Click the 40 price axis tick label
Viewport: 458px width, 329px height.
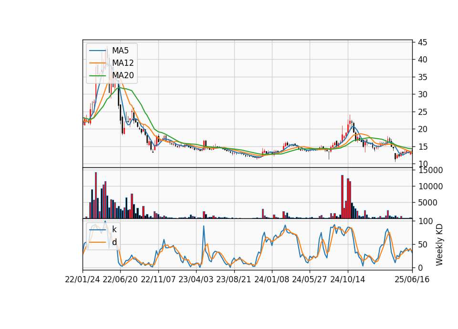pos(422,60)
